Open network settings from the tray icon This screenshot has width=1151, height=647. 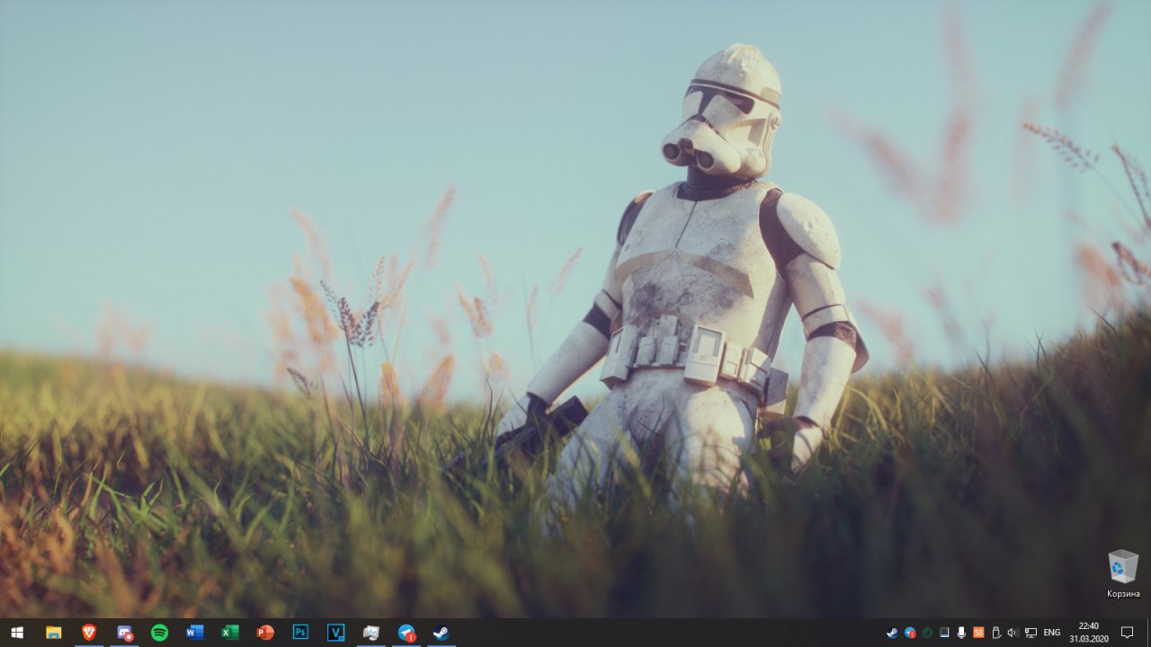(x=1031, y=633)
